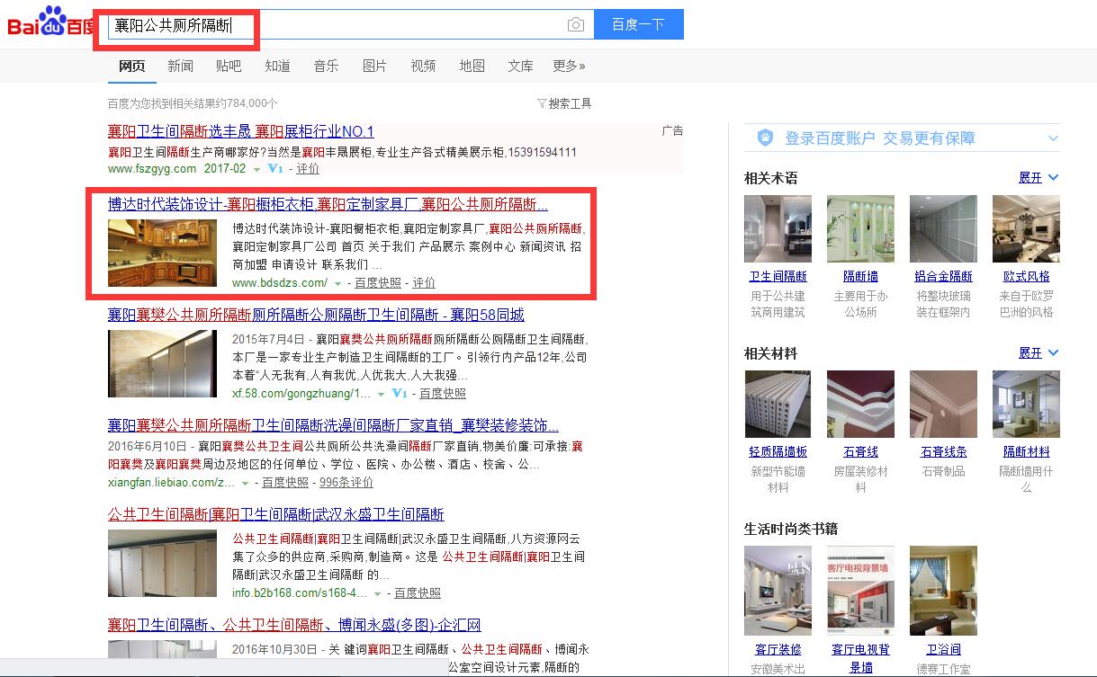Click the 隔断材料 link
The width and height of the screenshot is (1097, 677).
(1026, 452)
